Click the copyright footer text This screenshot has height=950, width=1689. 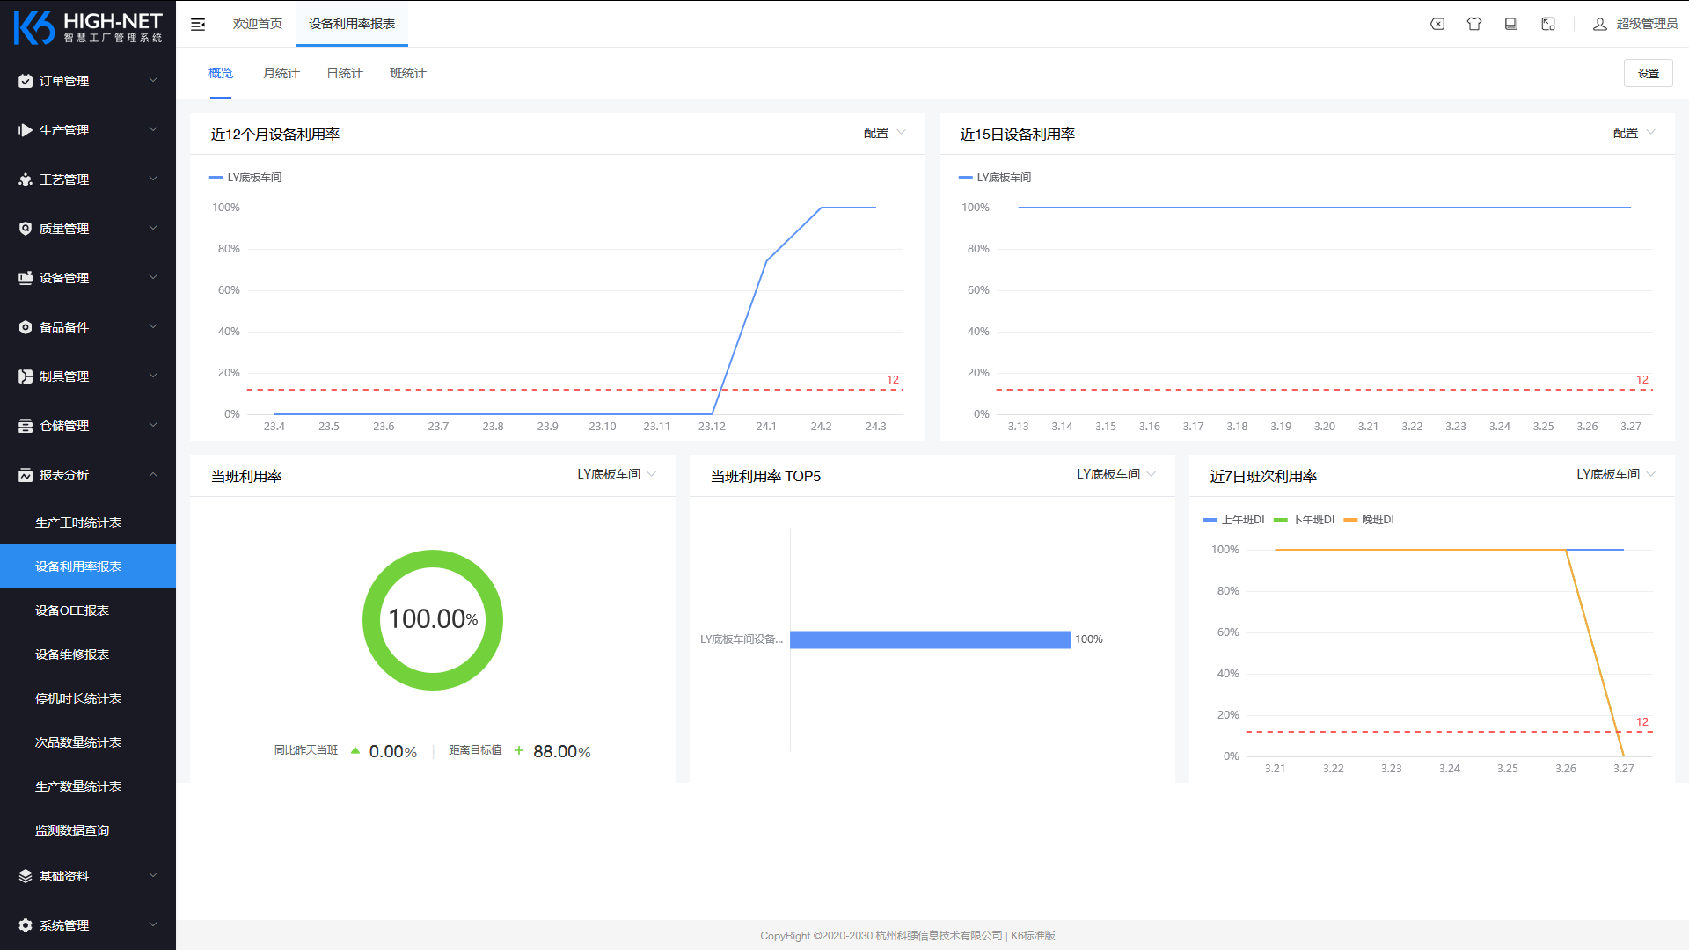tap(907, 936)
